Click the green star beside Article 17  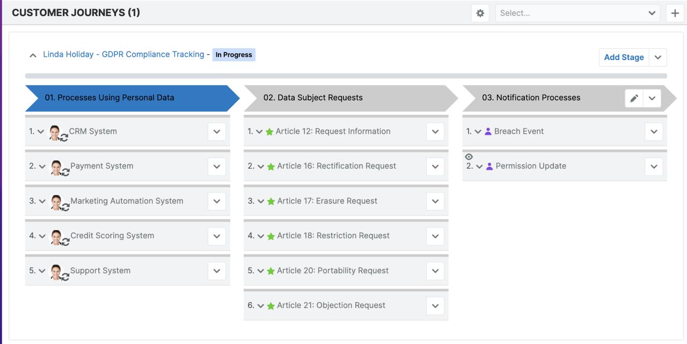[x=271, y=201]
